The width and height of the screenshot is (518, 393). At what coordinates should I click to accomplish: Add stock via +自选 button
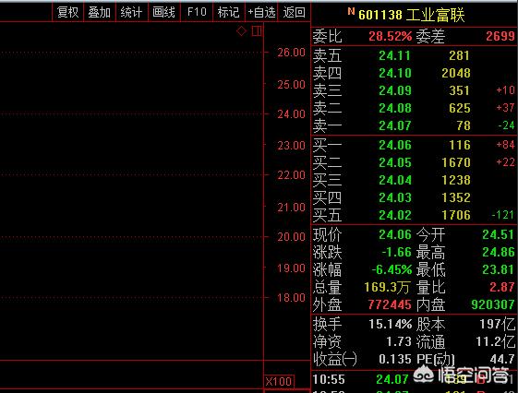click(261, 13)
